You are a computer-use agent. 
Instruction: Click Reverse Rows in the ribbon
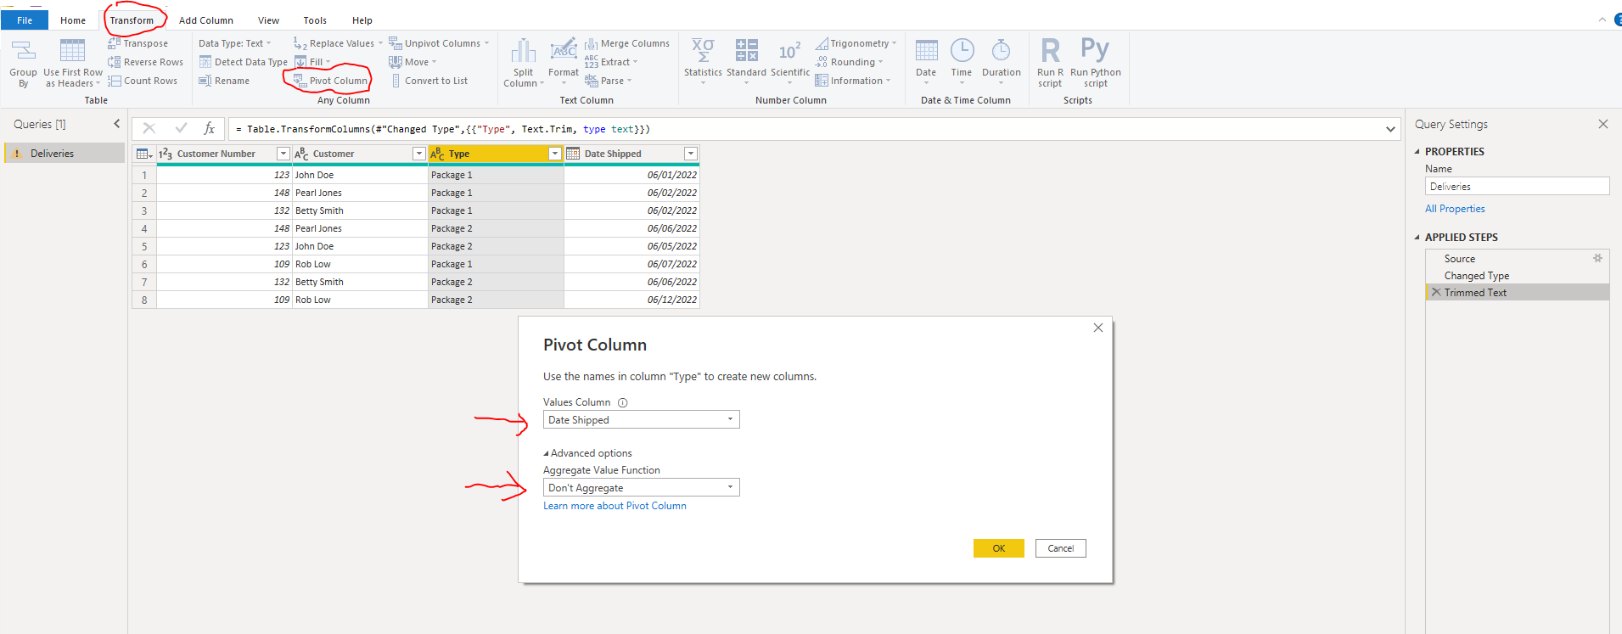(145, 62)
